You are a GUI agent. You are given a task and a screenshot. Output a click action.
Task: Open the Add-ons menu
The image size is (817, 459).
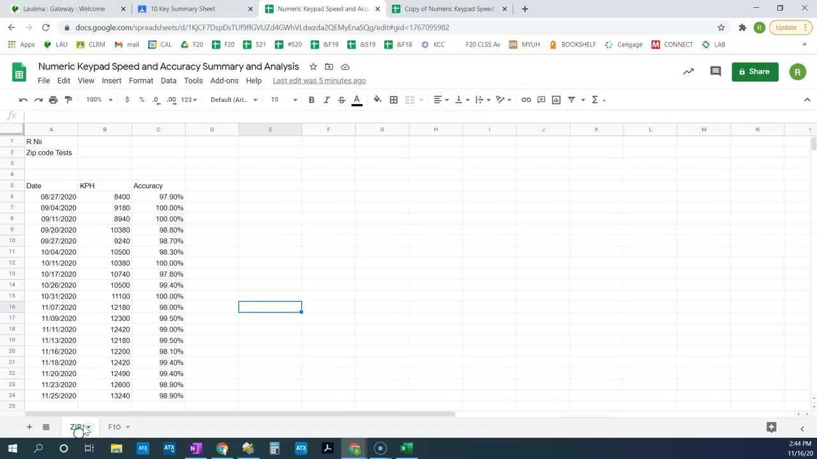(x=224, y=81)
